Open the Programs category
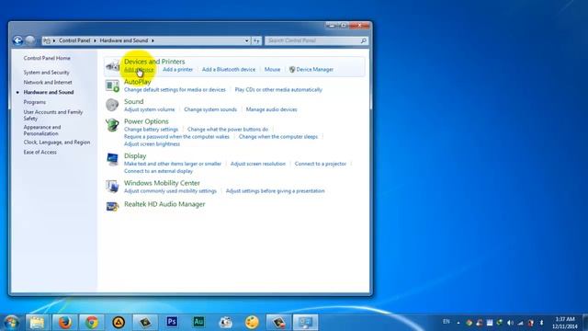This screenshot has width=588, height=331. point(35,102)
